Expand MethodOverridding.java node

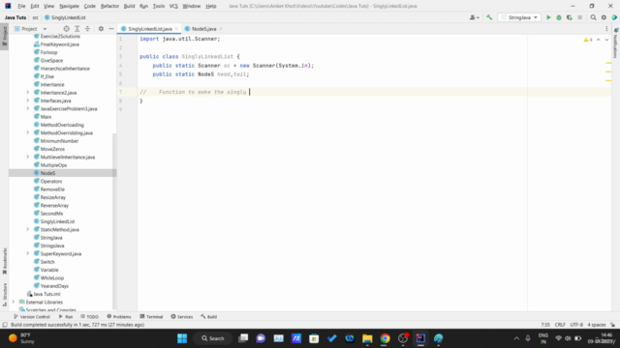pyautogui.click(x=28, y=132)
